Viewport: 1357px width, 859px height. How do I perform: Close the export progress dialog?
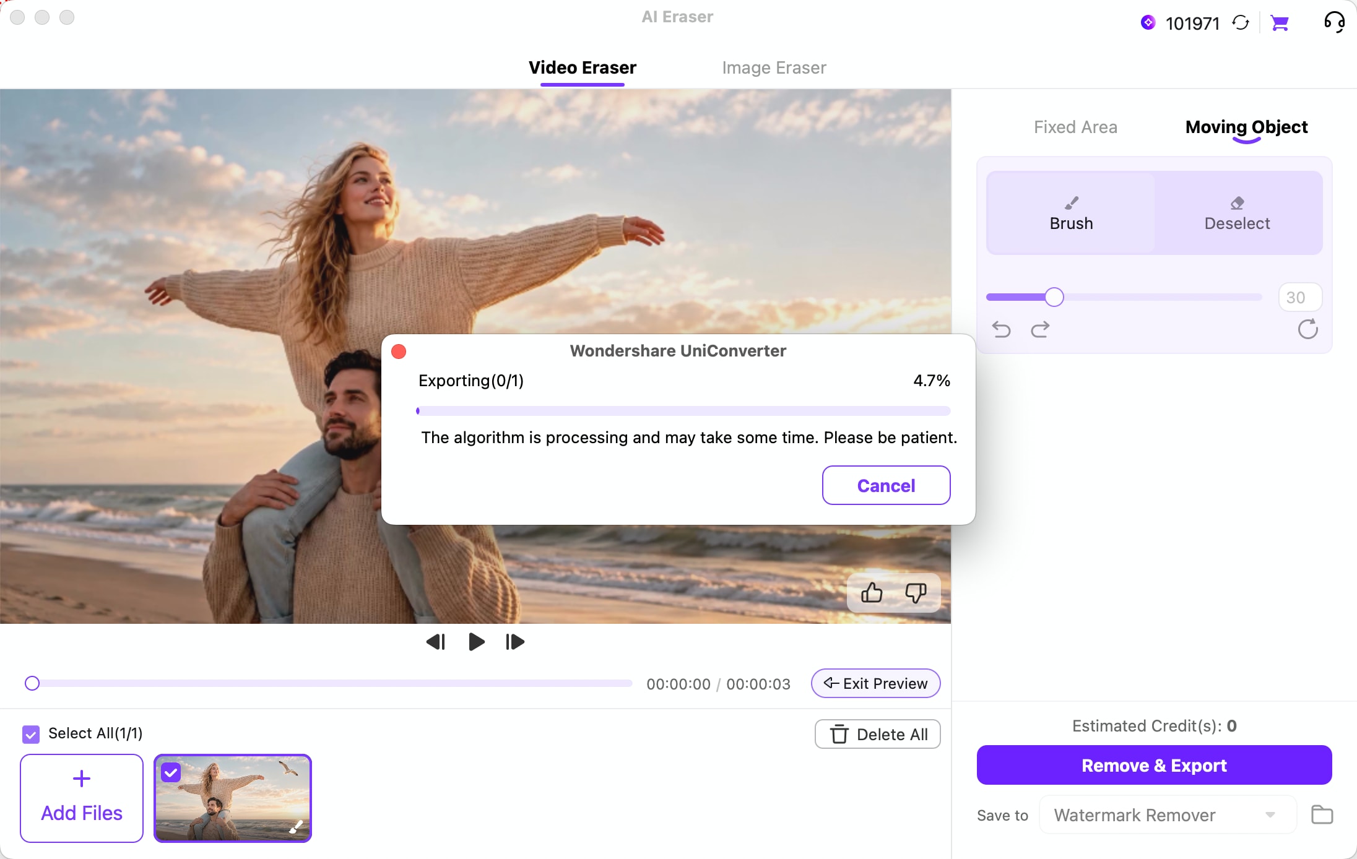pyautogui.click(x=399, y=352)
